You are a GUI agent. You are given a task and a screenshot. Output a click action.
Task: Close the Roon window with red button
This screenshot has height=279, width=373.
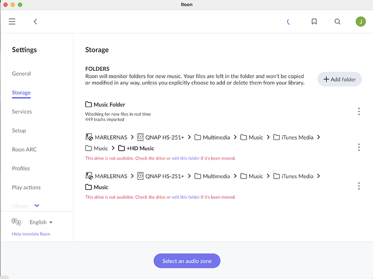pos(6,4)
